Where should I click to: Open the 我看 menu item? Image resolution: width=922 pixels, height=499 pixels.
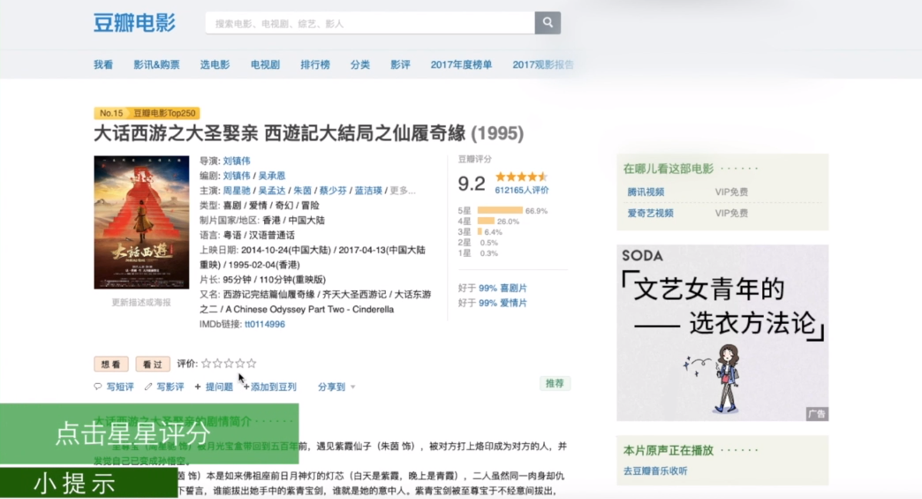[x=103, y=65]
